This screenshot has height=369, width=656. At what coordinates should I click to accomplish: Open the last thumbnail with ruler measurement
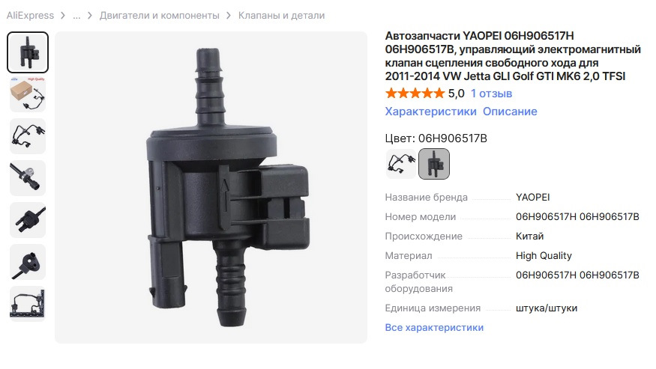(28, 304)
